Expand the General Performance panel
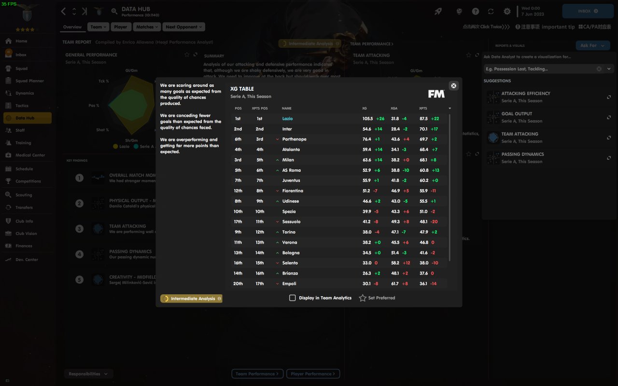This screenshot has height=386, width=618. (196, 55)
